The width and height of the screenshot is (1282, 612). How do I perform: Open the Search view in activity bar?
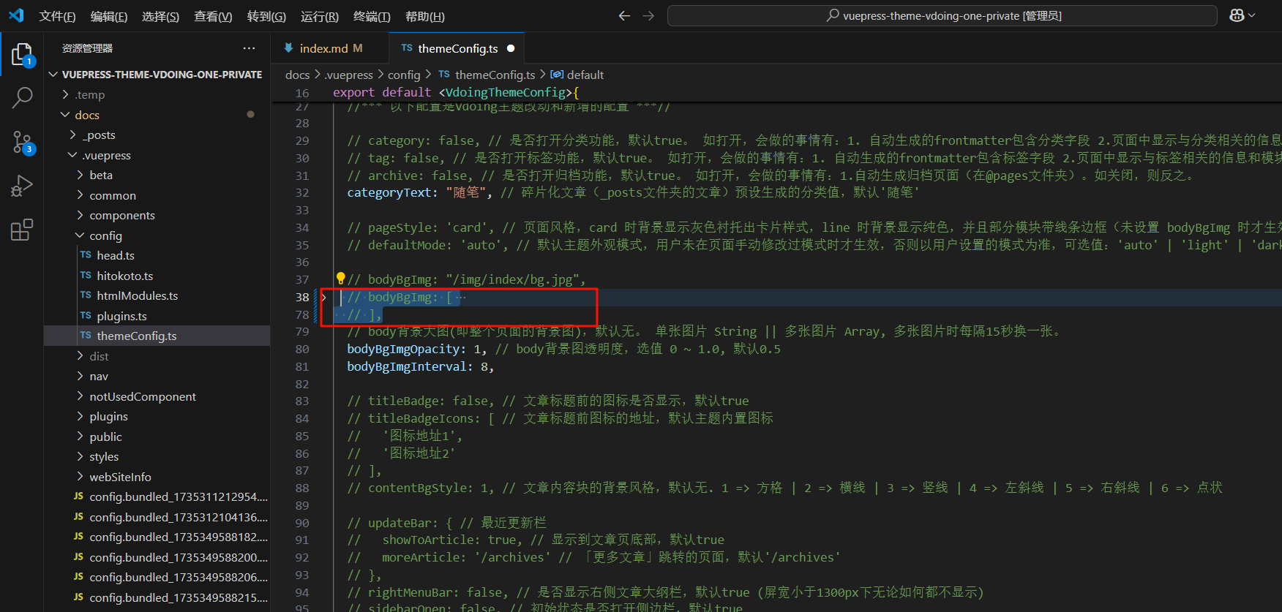click(x=22, y=97)
